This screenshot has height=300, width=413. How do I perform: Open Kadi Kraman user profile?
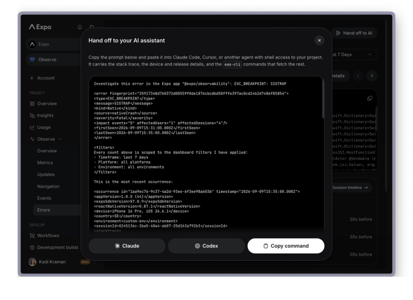tap(52, 262)
